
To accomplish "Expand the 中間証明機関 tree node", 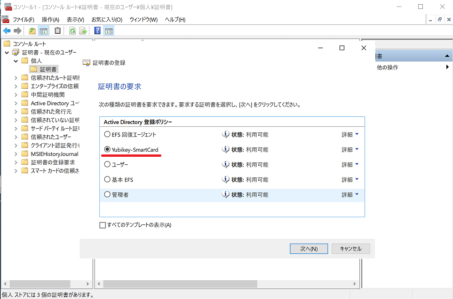I will pyautogui.click(x=16, y=94).
